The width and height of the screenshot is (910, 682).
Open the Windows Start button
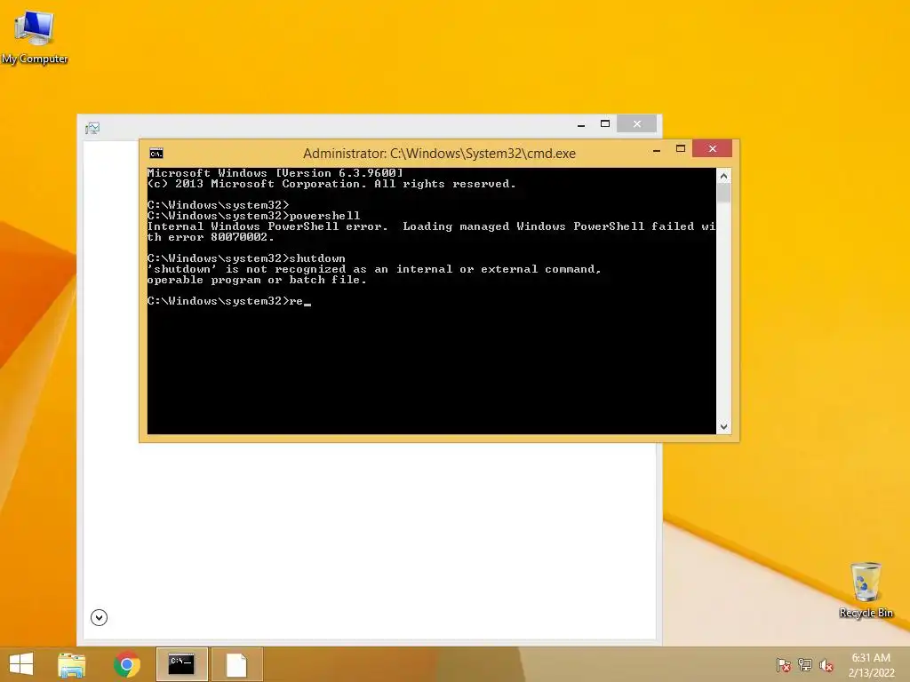pyautogui.click(x=21, y=664)
